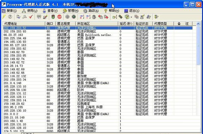
Task: Select proxy row 203.116.22.132
Action: click(98, 76)
